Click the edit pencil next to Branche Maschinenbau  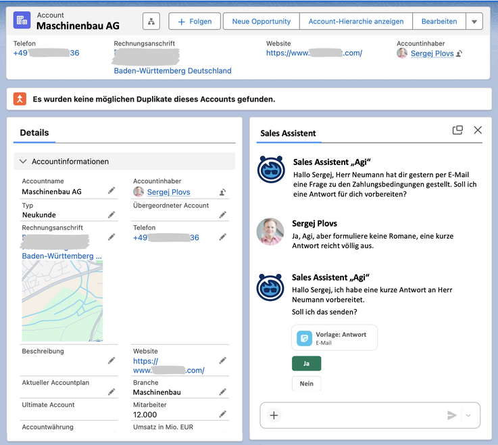pyautogui.click(x=222, y=392)
